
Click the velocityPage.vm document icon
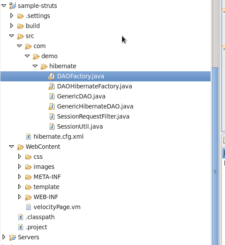[x=28, y=207]
